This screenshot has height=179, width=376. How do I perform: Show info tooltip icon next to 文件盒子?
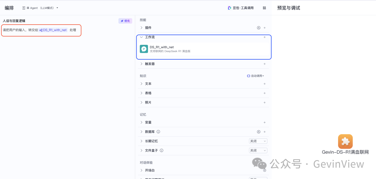[162, 150]
